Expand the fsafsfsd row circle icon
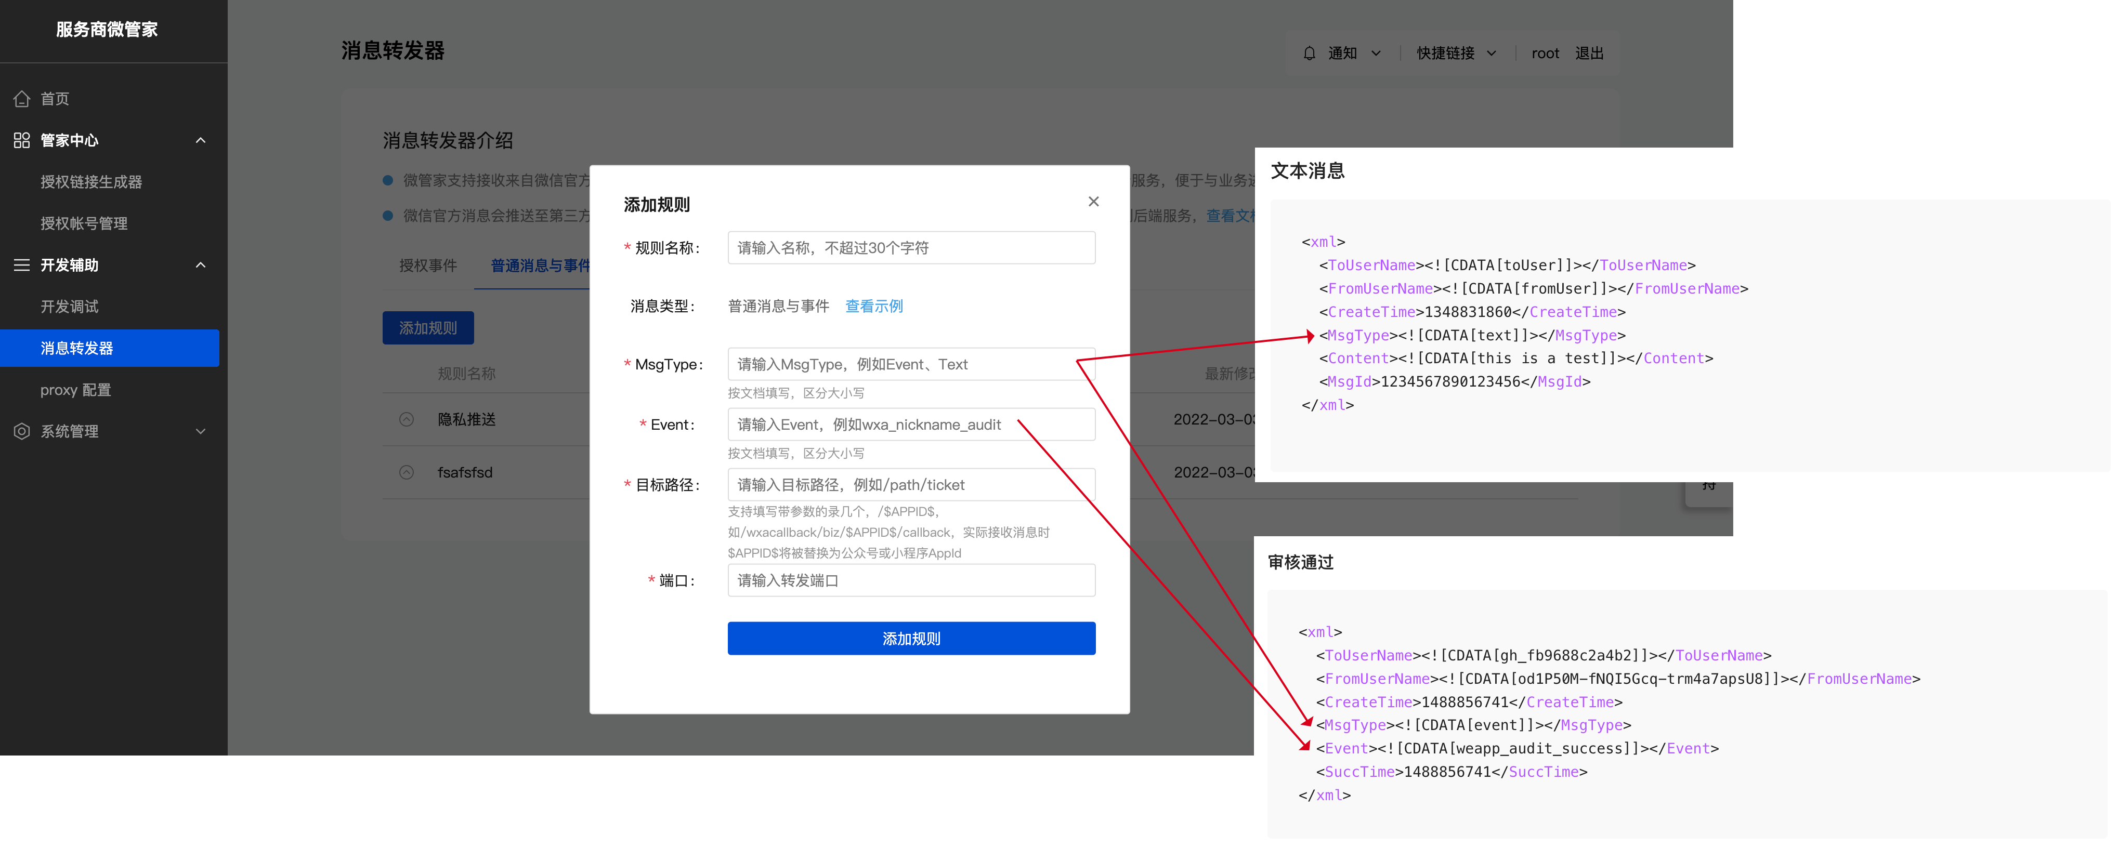The image size is (2118, 848). [x=406, y=472]
